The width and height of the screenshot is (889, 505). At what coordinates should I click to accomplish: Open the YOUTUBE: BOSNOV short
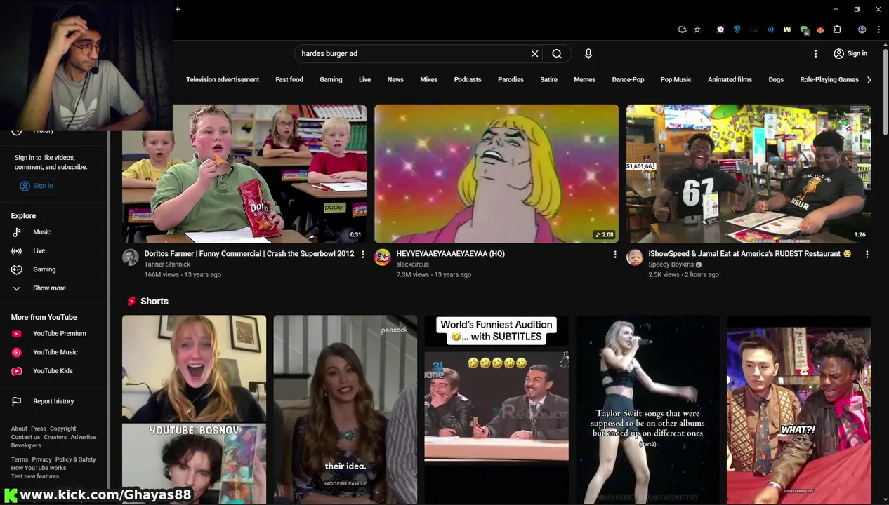click(x=195, y=410)
